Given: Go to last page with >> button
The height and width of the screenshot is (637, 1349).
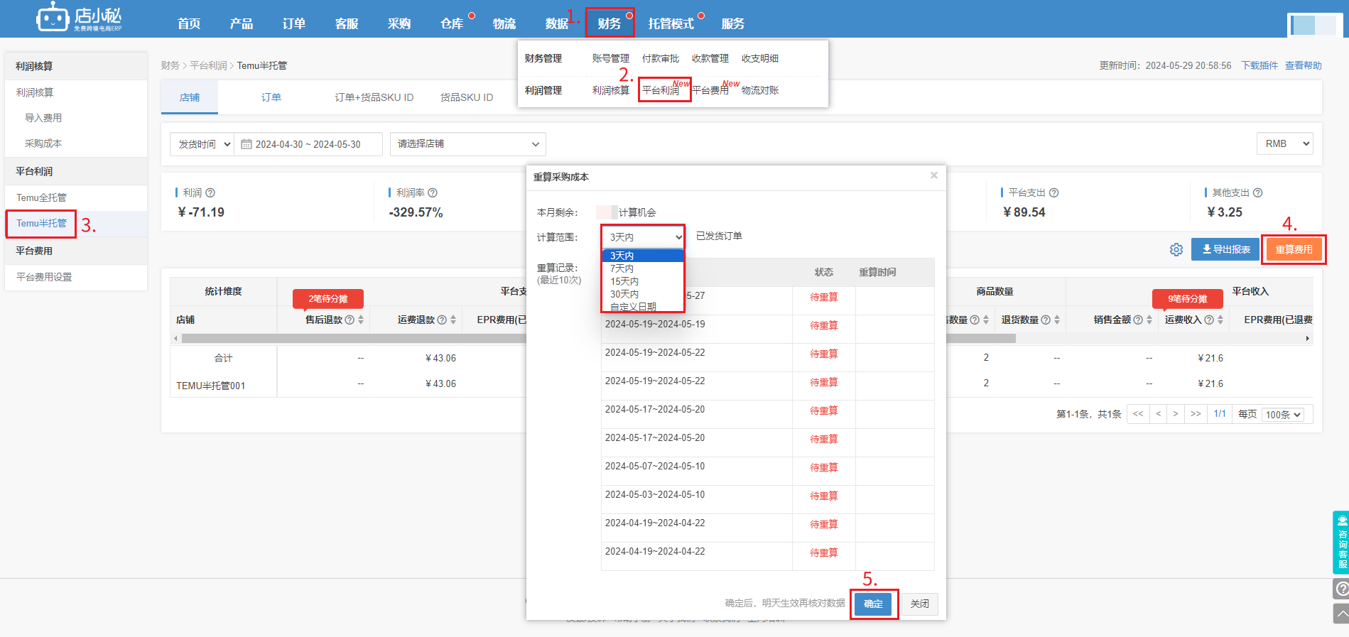Looking at the screenshot, I should pyautogui.click(x=1196, y=414).
